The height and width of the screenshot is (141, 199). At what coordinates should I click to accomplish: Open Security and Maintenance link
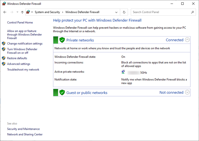(x=23, y=129)
